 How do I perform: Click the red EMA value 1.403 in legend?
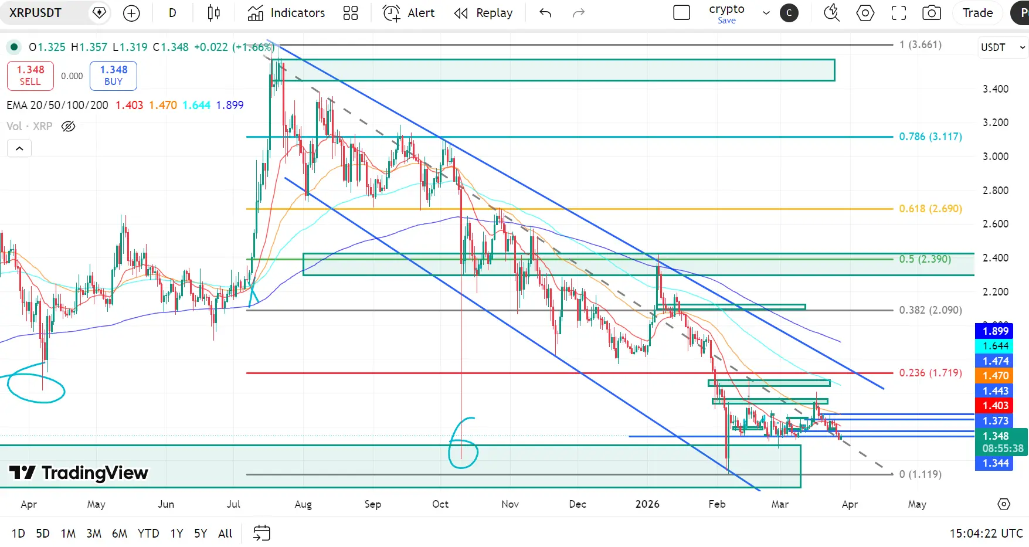click(129, 105)
